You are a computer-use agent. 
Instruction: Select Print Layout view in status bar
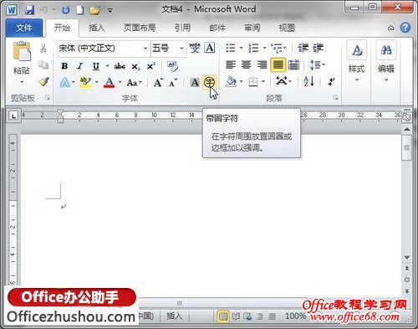[x=223, y=316]
